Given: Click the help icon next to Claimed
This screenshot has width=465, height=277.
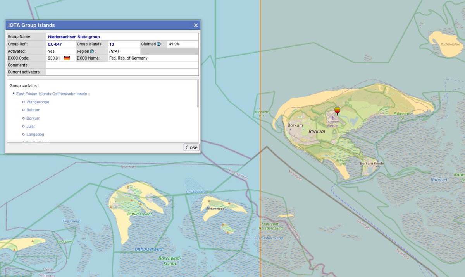Looking at the screenshot, I should (x=159, y=44).
